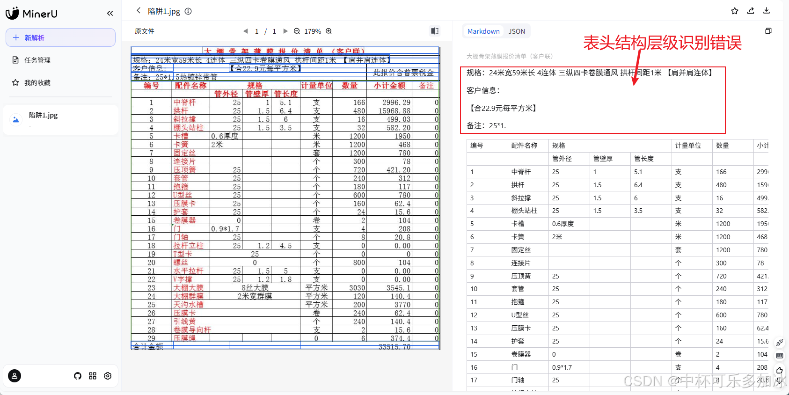Image resolution: width=789 pixels, height=395 pixels.
Task: Click the 客户信息: line
Action: pyautogui.click(x=483, y=91)
